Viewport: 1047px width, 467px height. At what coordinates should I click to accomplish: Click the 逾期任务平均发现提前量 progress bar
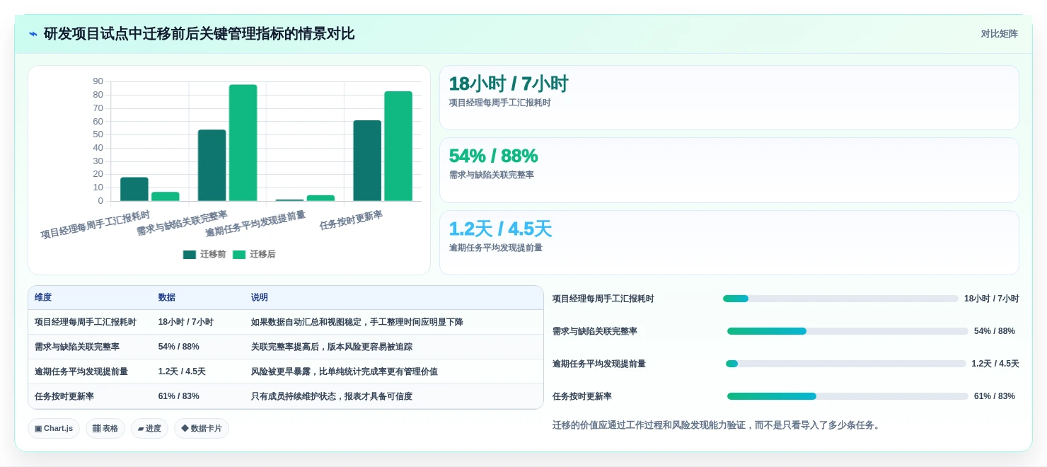pos(846,364)
